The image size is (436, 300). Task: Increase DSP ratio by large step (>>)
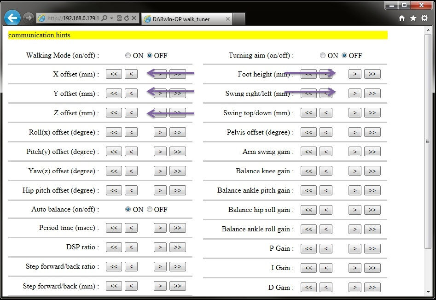pos(178,247)
